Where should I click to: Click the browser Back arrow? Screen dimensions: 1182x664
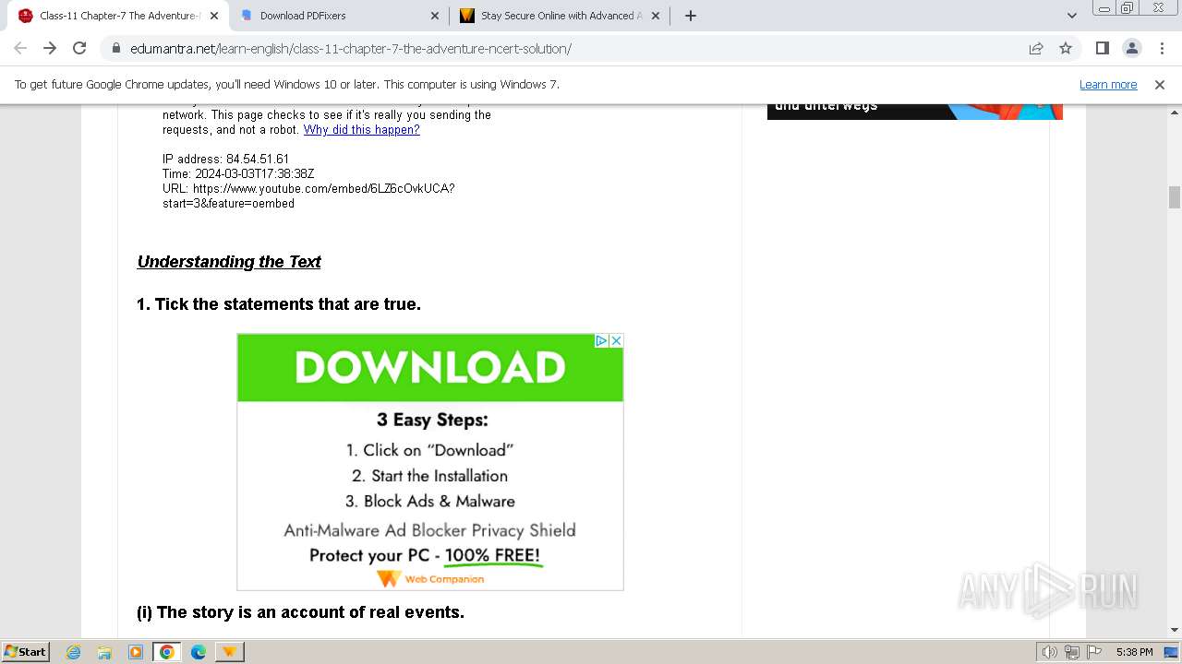point(20,48)
